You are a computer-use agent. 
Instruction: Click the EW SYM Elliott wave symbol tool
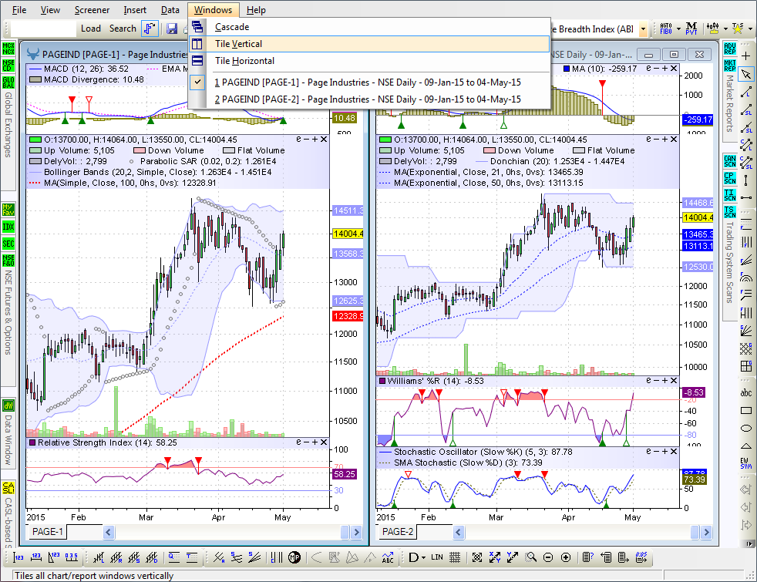point(746,463)
